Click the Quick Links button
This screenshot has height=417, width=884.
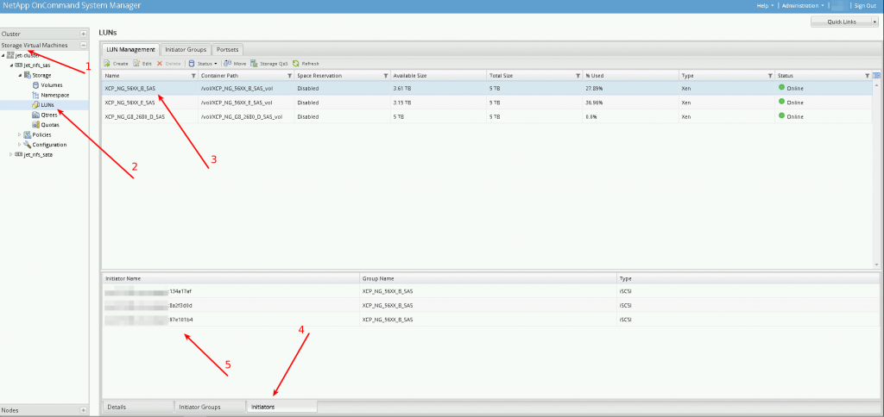pyautogui.click(x=841, y=22)
